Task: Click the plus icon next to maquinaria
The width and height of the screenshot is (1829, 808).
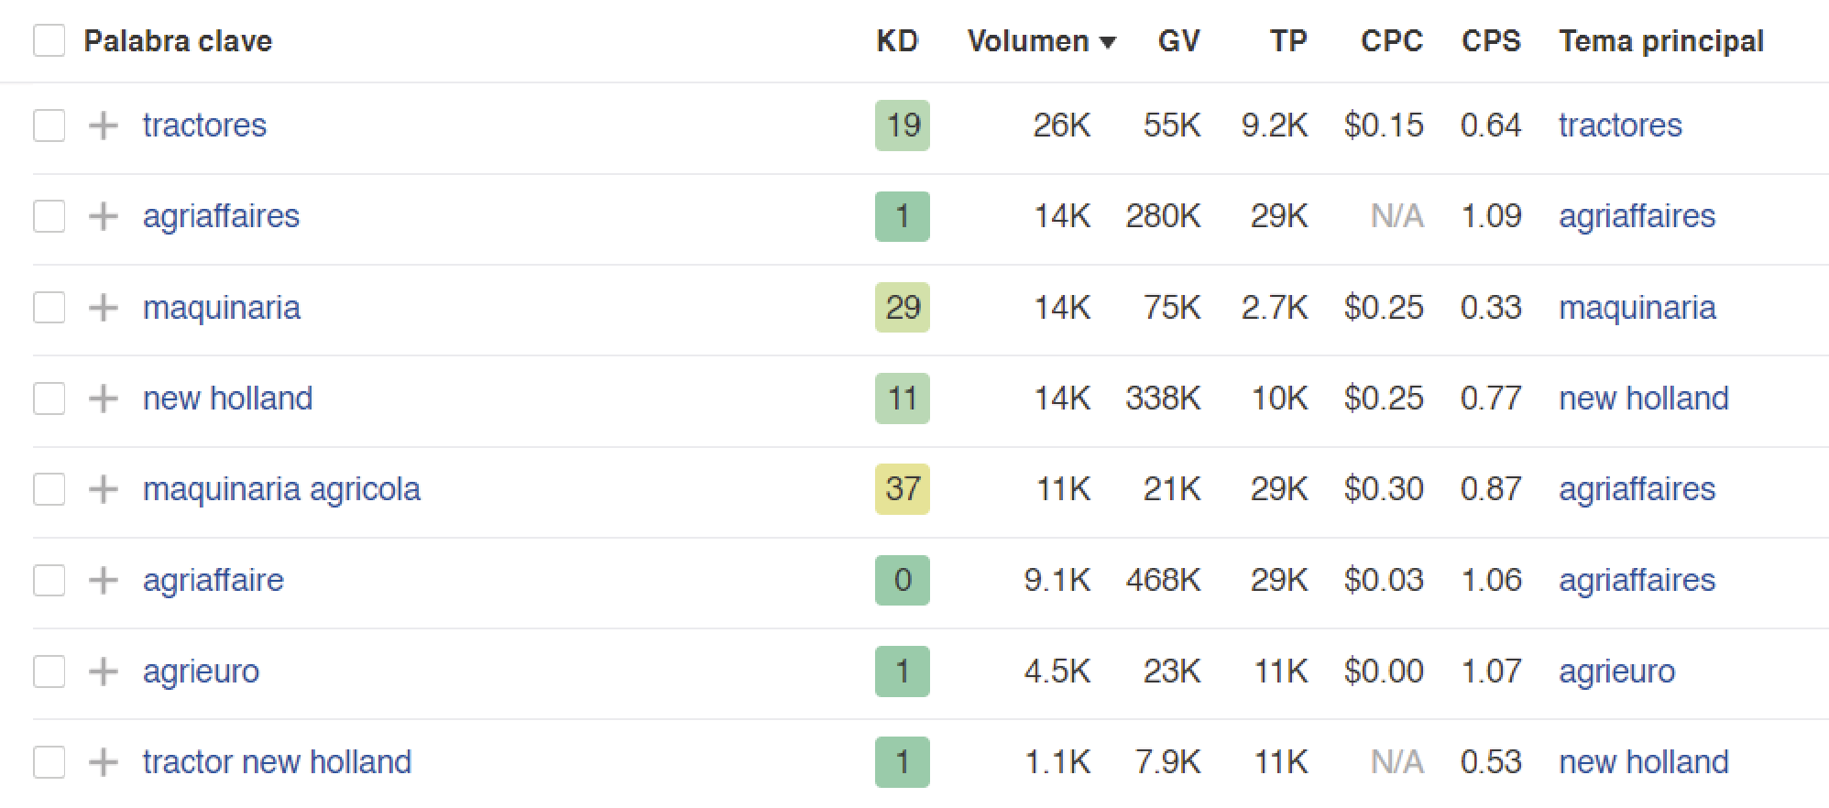Action: click(x=104, y=308)
